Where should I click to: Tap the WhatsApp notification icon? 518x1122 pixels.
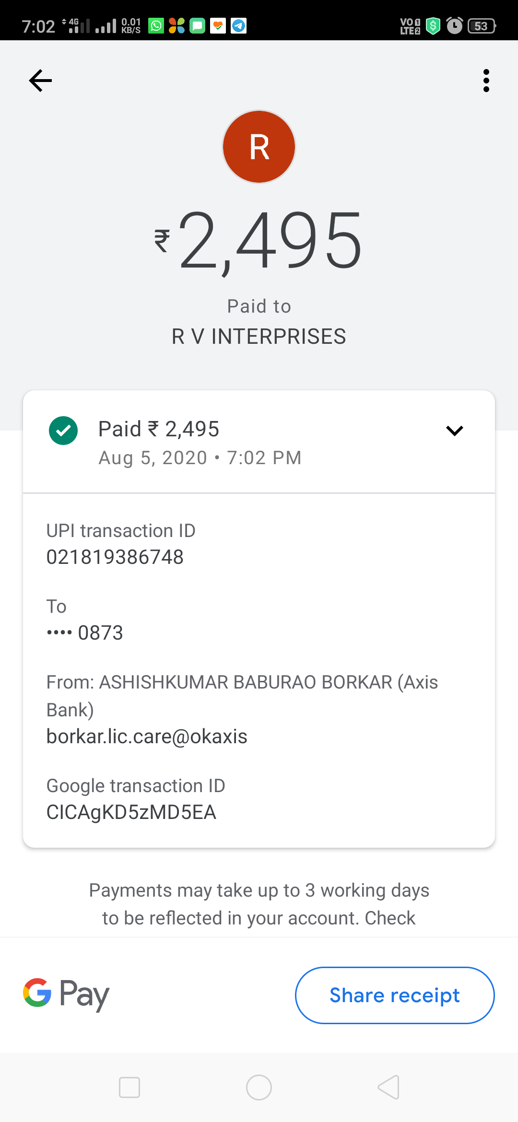click(156, 26)
